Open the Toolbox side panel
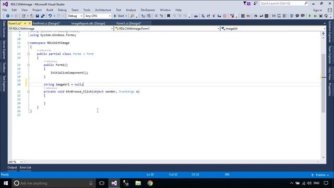334x188 pixels. coord(4,67)
